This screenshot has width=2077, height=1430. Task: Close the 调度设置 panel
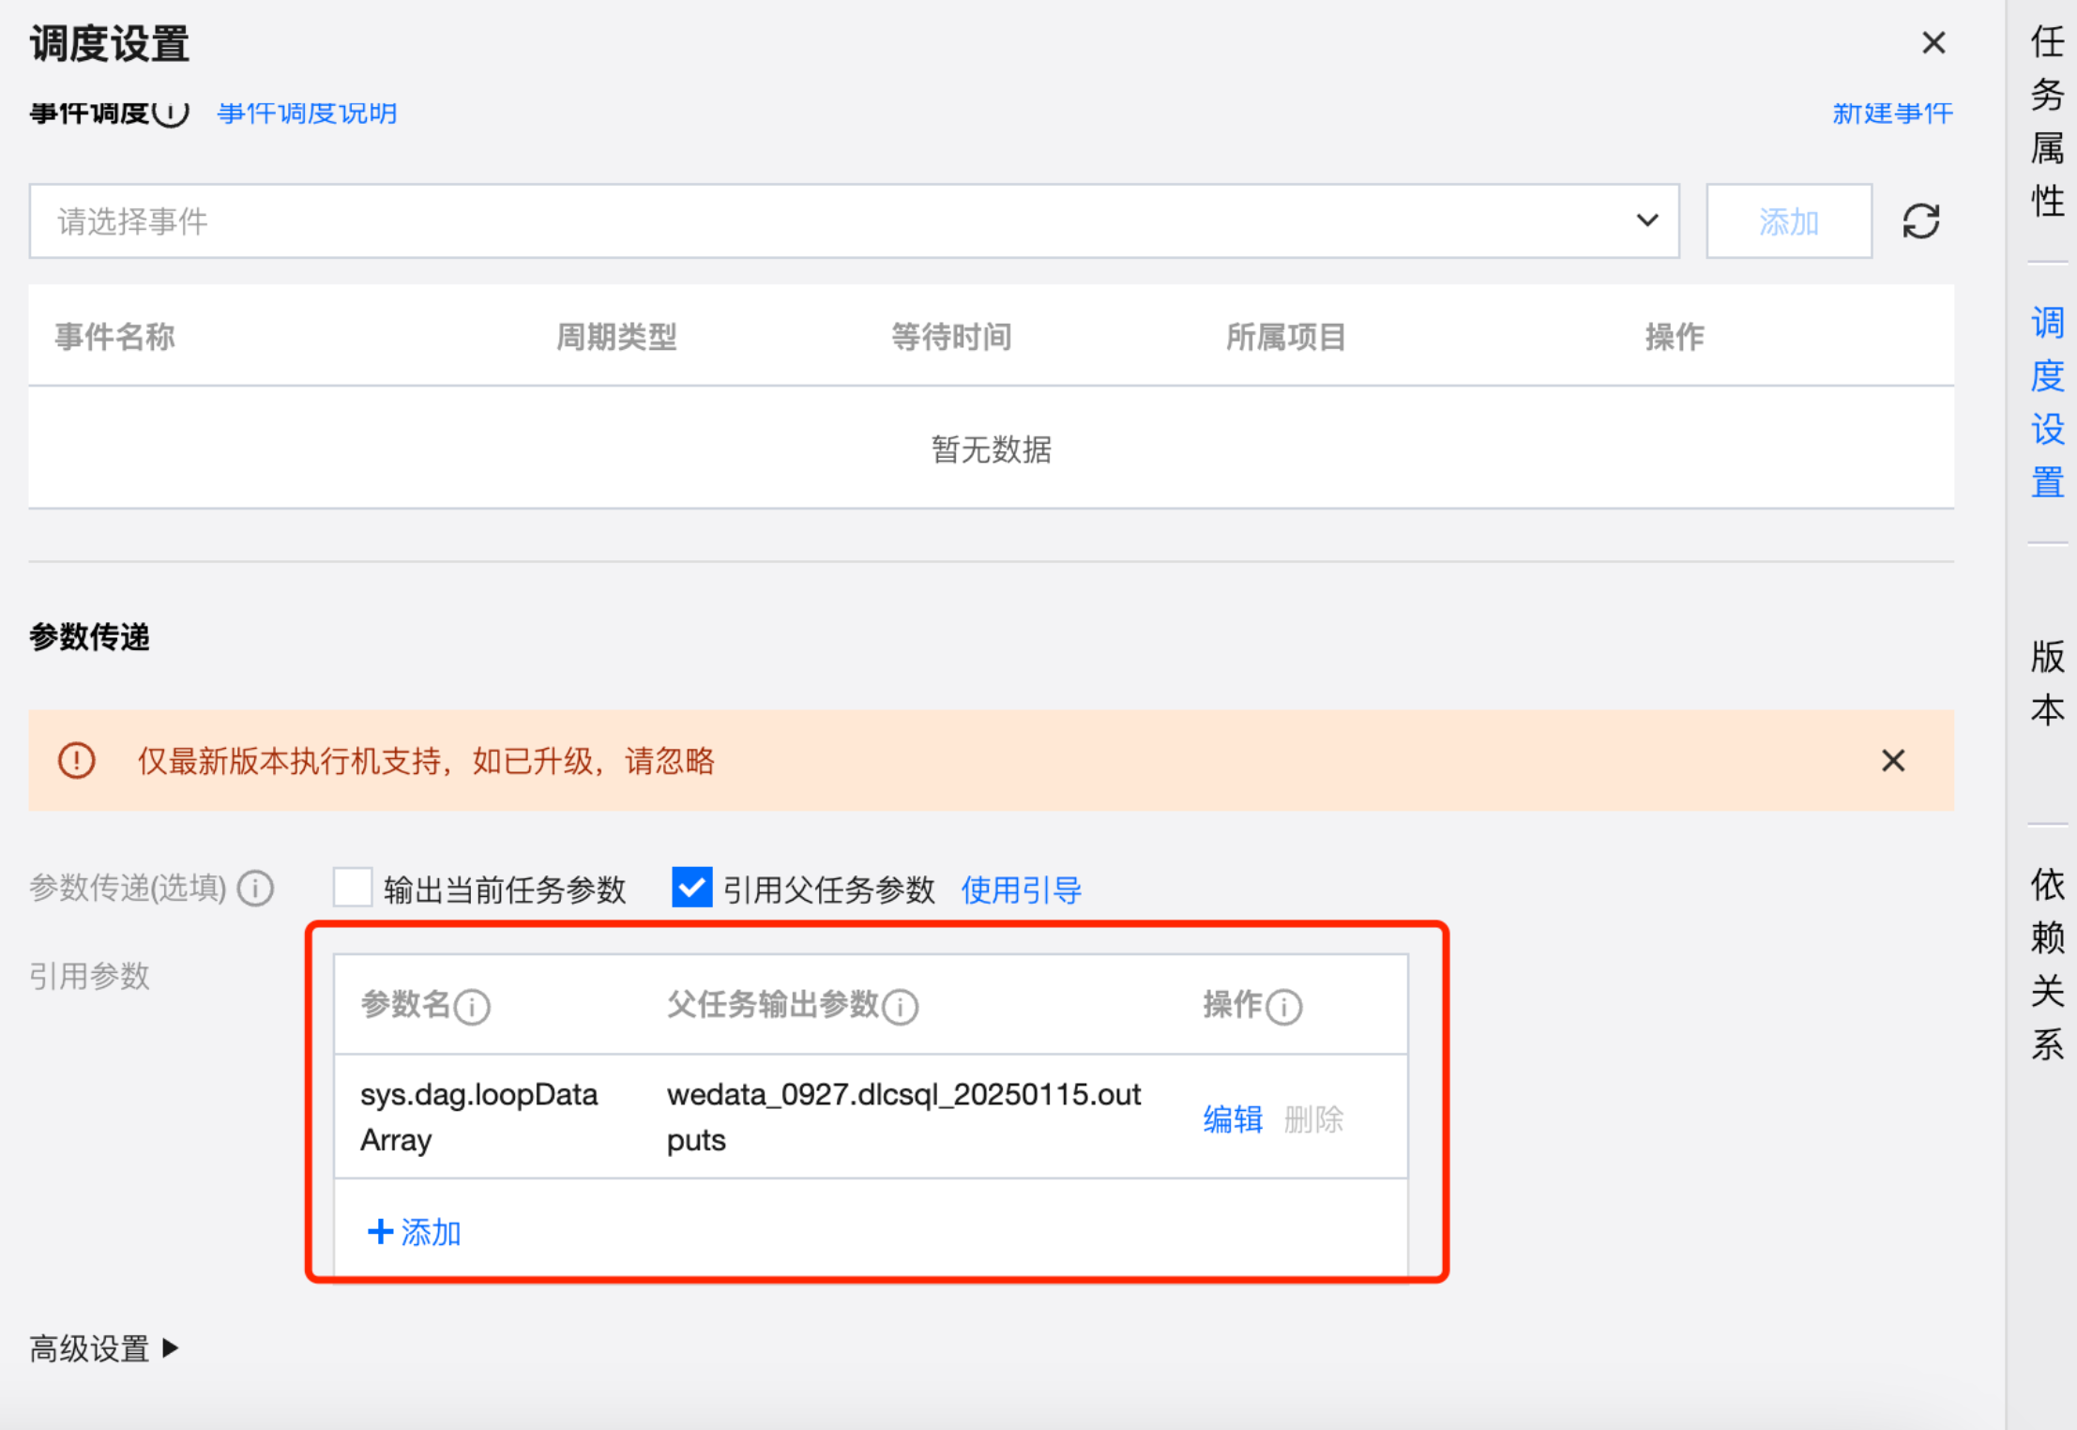click(x=1933, y=43)
